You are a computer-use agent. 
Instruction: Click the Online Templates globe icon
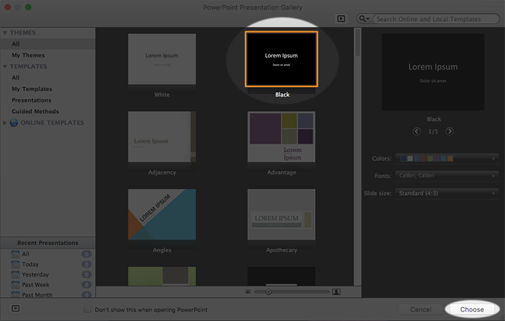point(14,123)
